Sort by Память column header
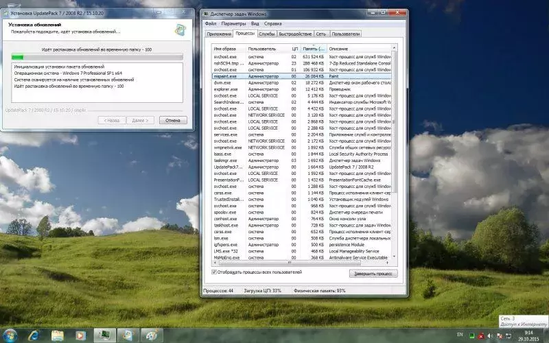This screenshot has height=343, width=549. point(314,49)
